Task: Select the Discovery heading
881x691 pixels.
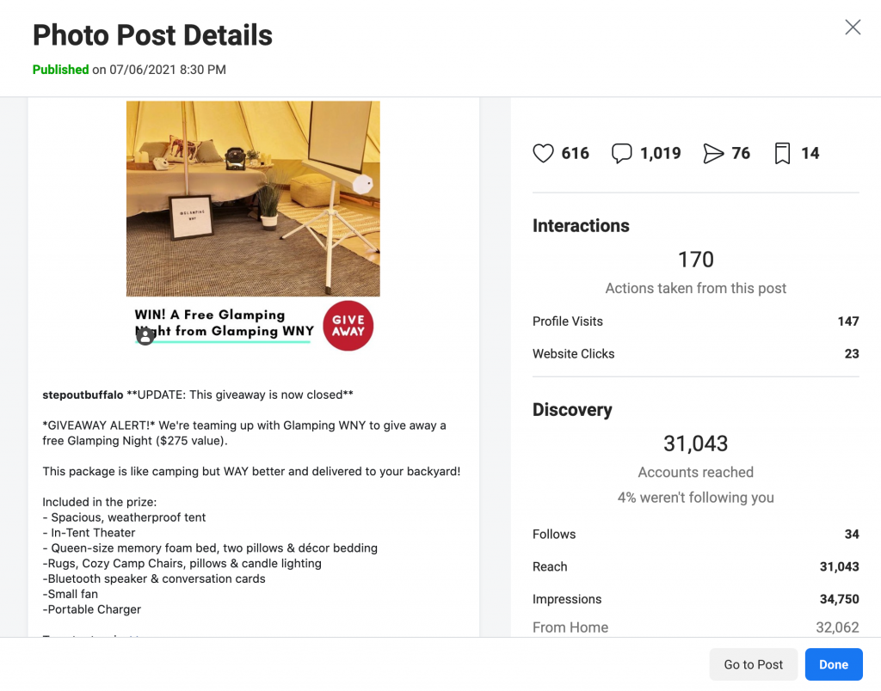Action: coord(572,410)
